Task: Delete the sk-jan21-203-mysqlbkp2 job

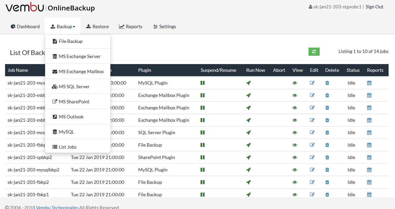Action: pos(327,170)
